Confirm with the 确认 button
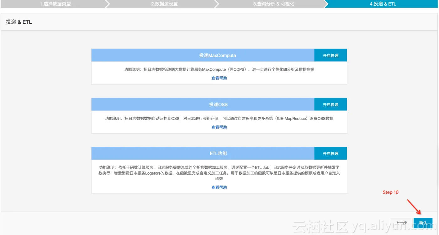Viewport: 439px width, 235px height. coord(423,222)
